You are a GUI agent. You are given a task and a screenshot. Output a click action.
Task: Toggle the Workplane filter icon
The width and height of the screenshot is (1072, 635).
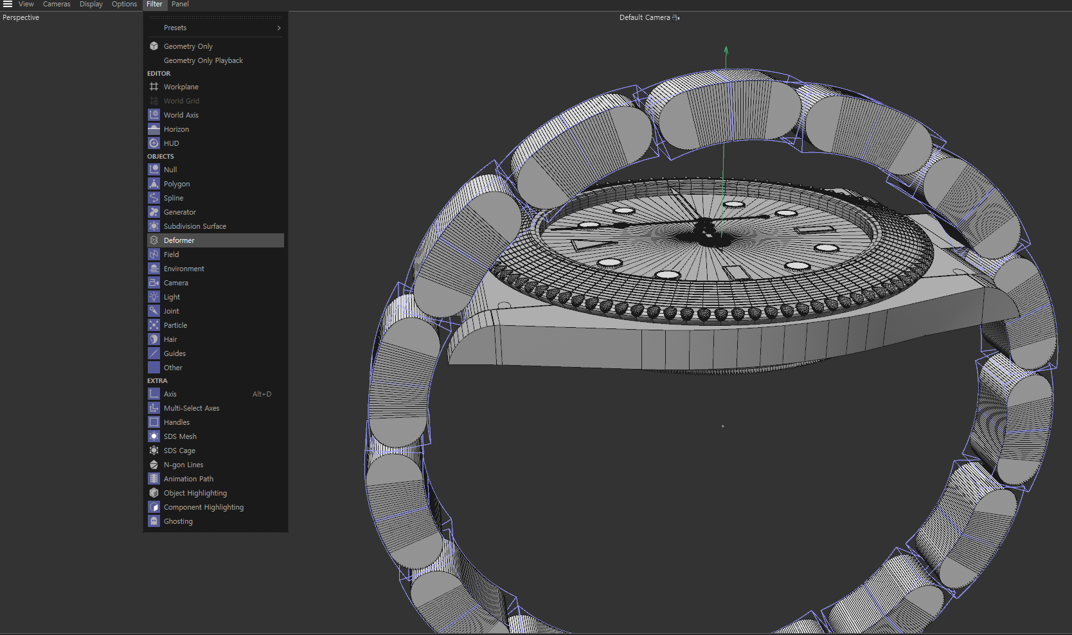pos(154,87)
